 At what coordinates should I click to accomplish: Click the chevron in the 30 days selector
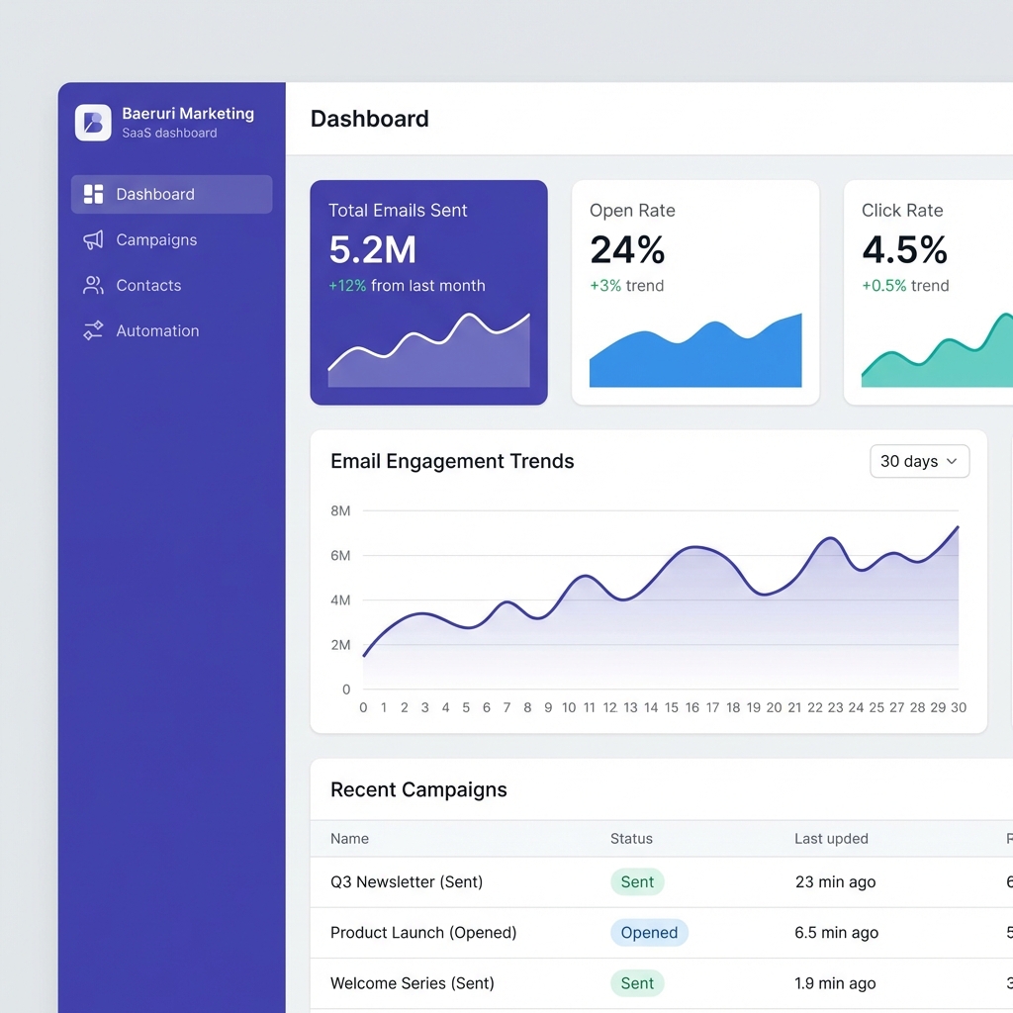[x=952, y=461]
